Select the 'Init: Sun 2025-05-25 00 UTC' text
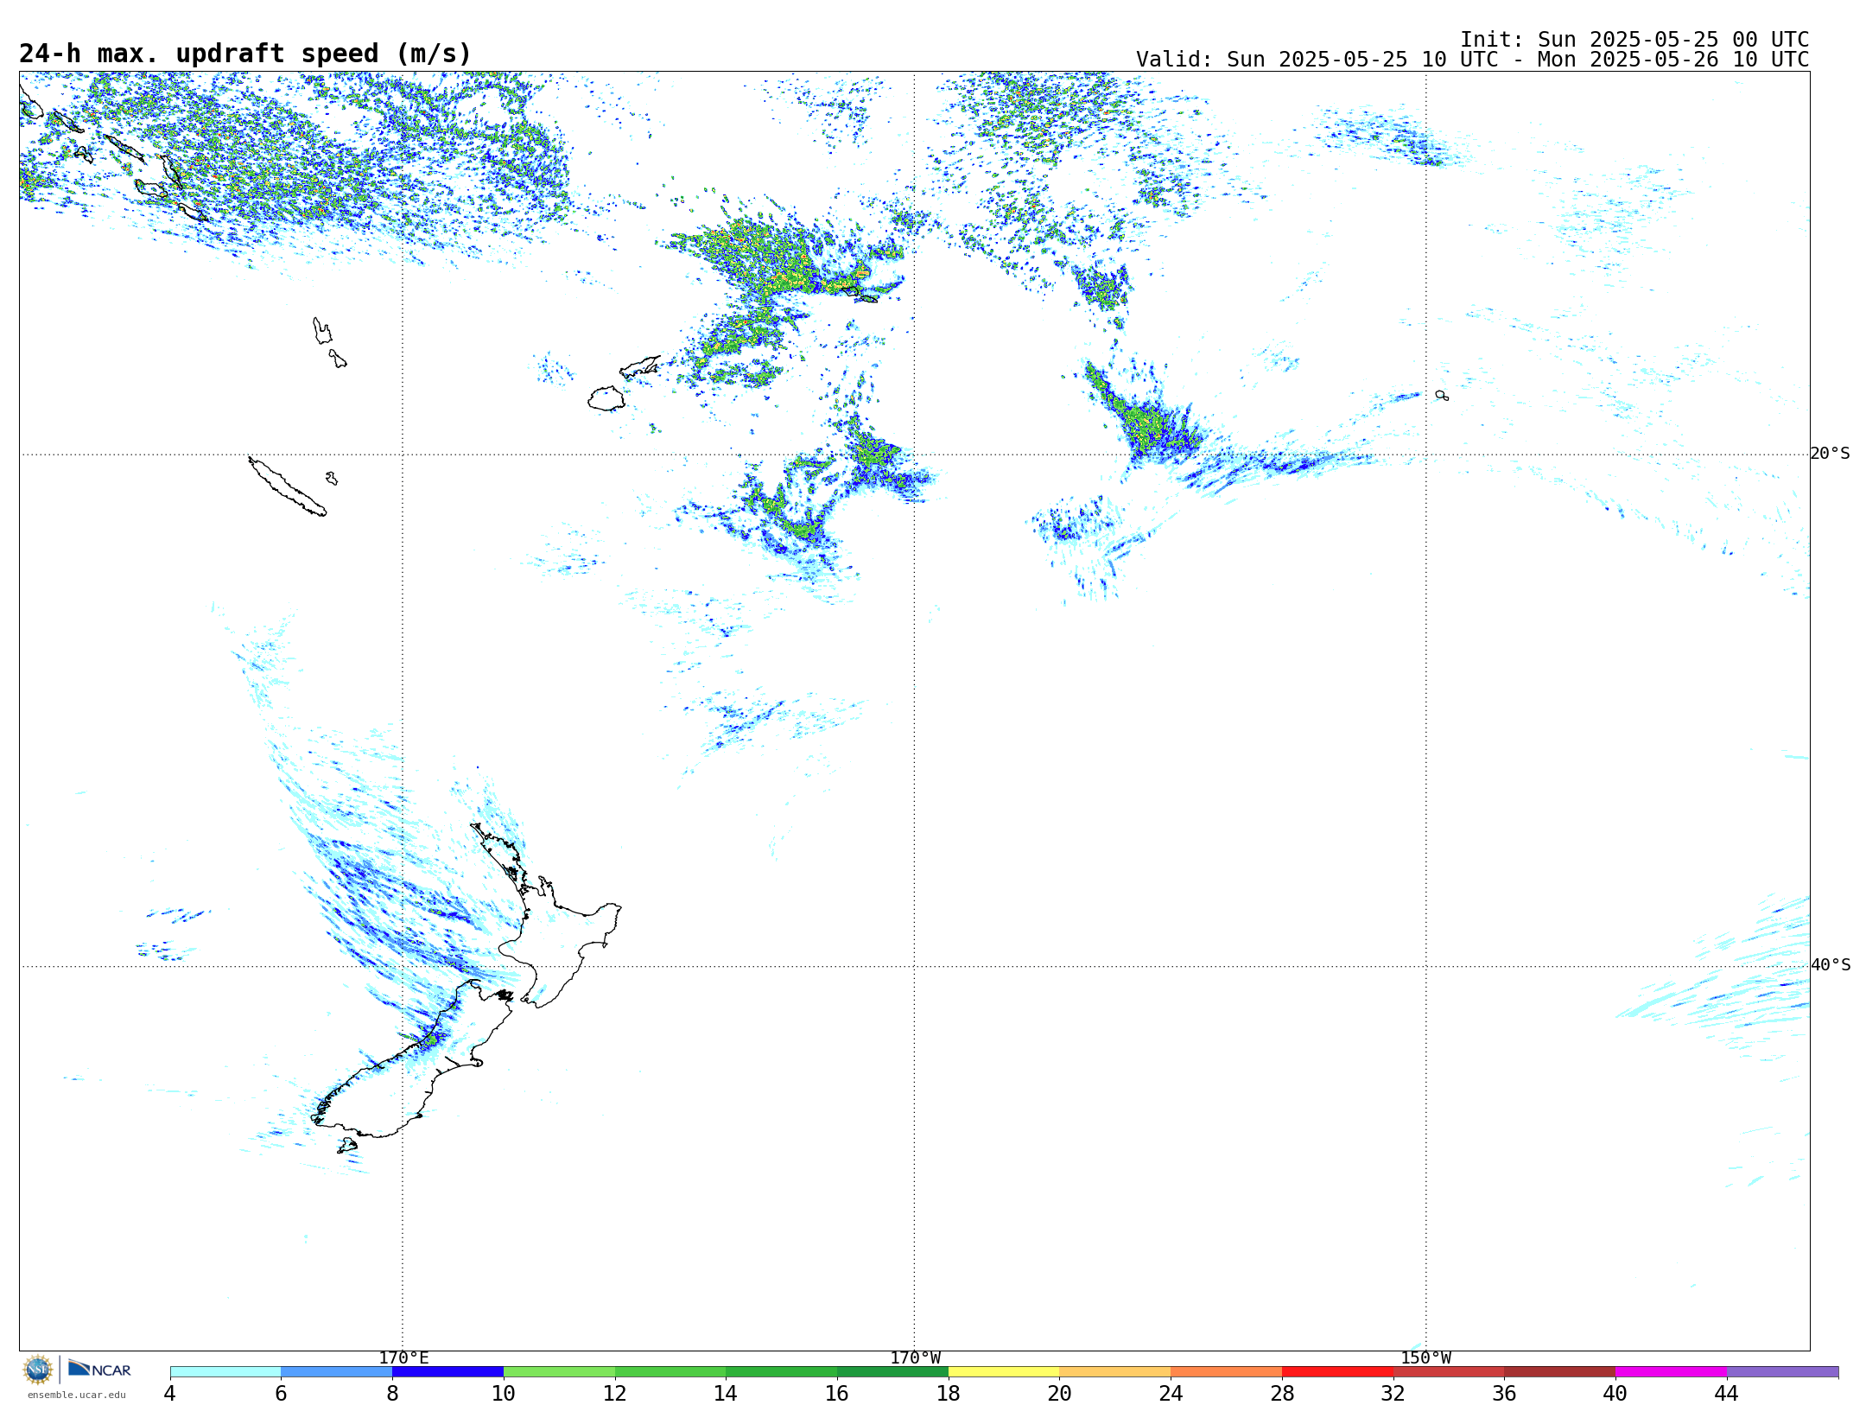Screen dimensions: 1866x1405 click(x=1634, y=40)
